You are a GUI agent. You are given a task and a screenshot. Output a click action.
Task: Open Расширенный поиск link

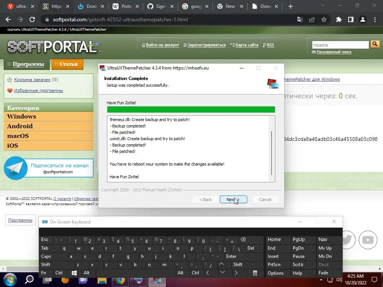tap(334, 52)
